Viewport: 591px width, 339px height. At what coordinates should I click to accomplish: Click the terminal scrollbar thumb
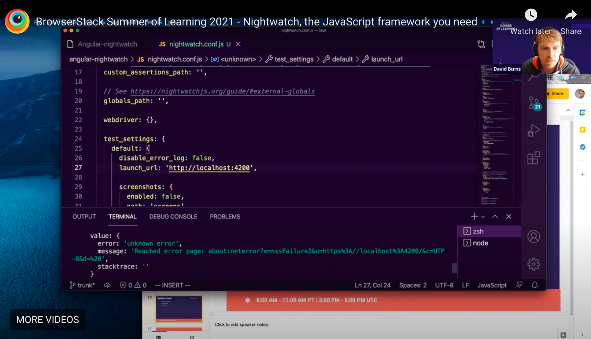[454, 268]
